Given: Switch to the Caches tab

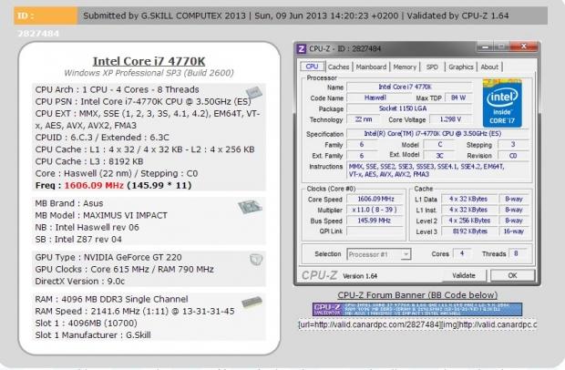Looking at the screenshot, I should point(338,67).
